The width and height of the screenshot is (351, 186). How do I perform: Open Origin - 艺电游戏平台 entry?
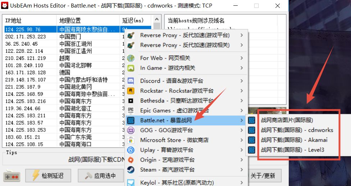pos(186,160)
